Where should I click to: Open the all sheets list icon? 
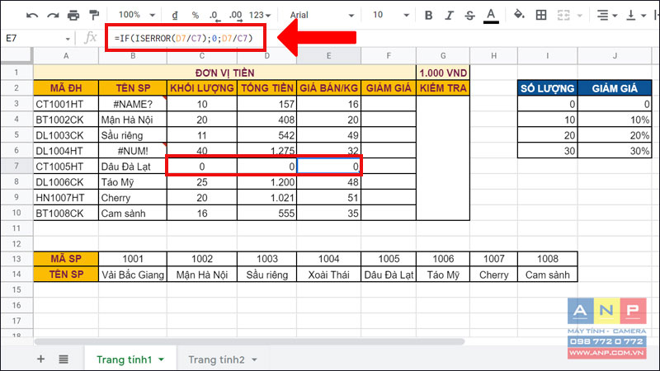pyautogui.click(x=64, y=359)
